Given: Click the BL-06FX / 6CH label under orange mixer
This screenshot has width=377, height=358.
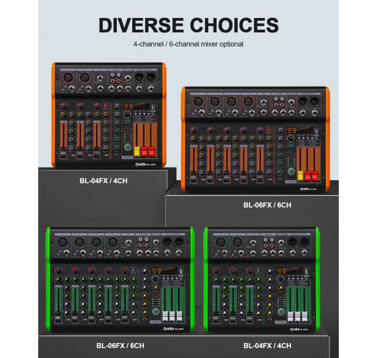Looking at the screenshot, I should click(267, 205).
